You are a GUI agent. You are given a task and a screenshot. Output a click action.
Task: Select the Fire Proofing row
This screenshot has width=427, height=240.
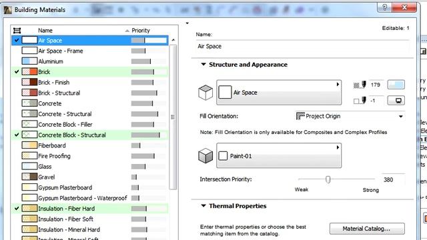[90, 156]
